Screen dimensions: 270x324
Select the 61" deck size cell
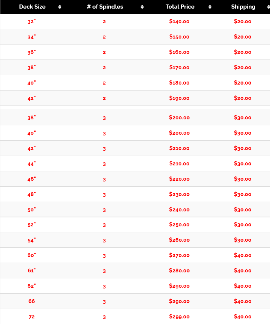[31, 271]
